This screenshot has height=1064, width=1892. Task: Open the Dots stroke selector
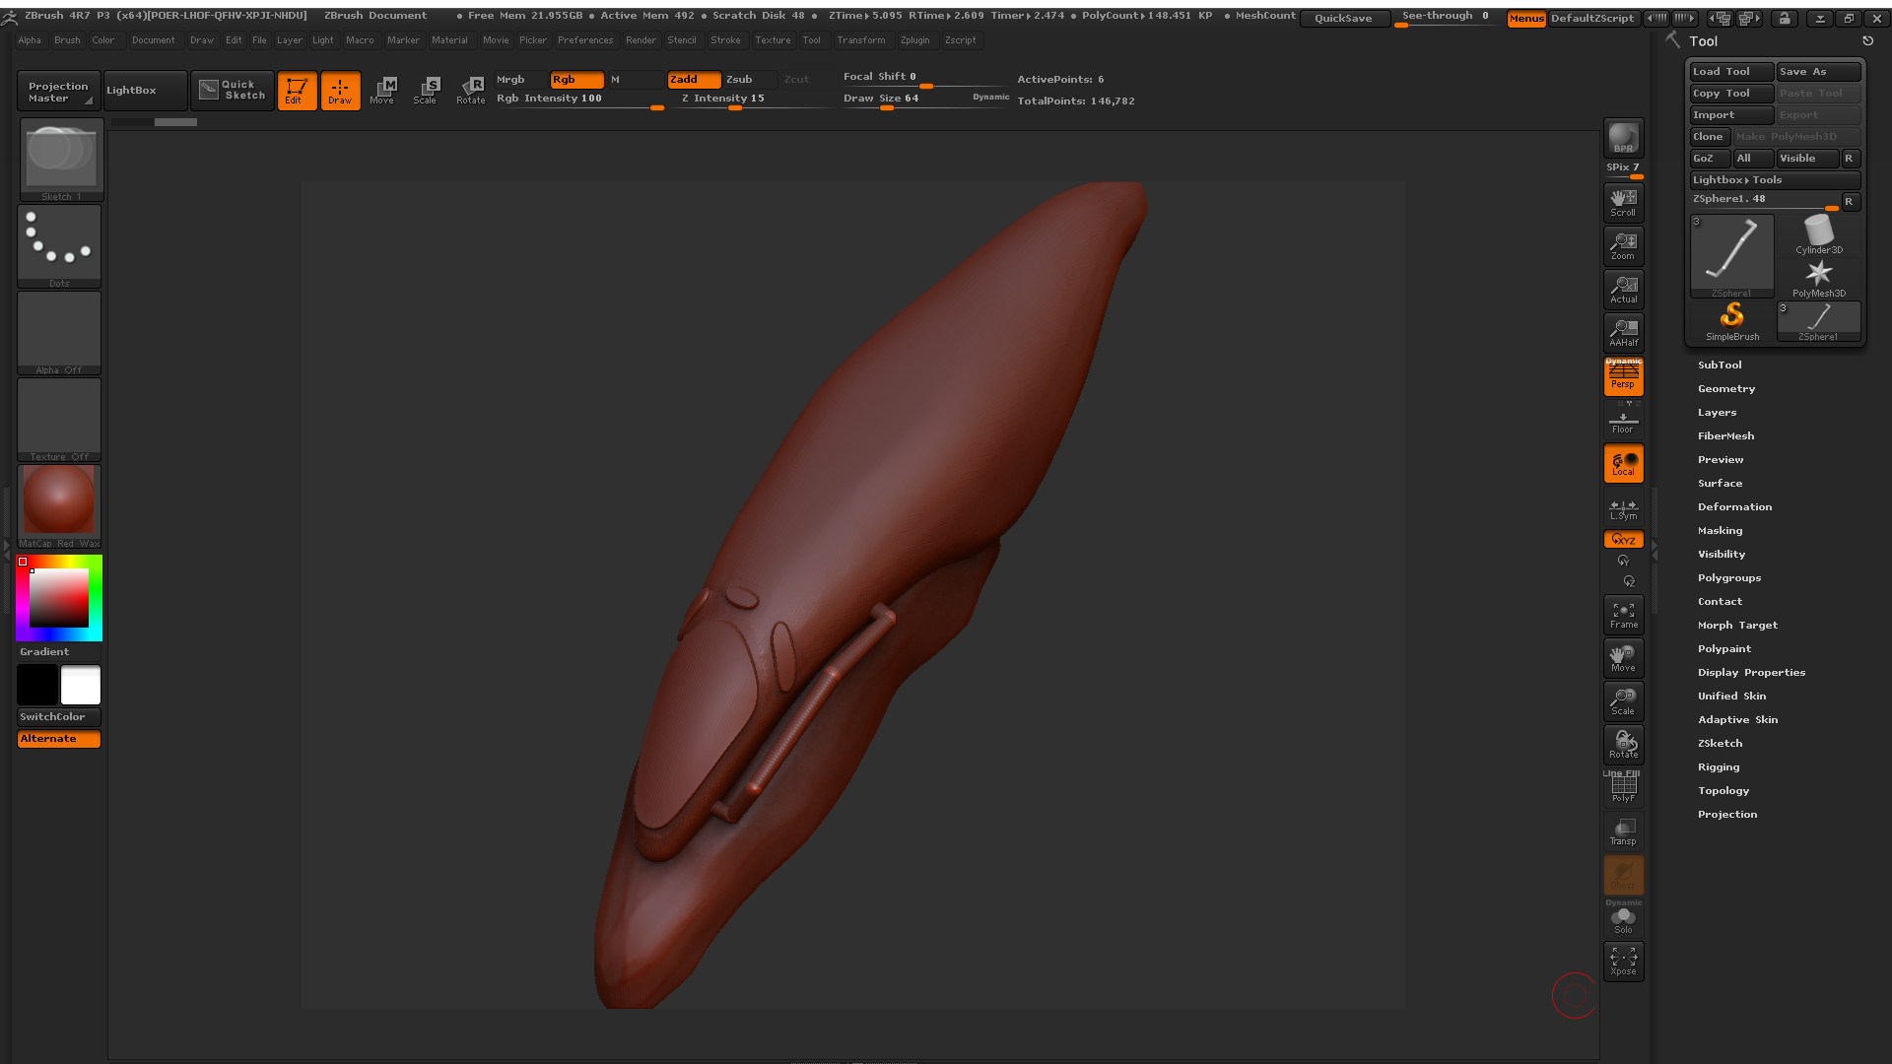pyautogui.click(x=59, y=246)
